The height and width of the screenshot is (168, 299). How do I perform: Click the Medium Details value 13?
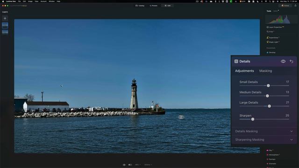pos(287,92)
